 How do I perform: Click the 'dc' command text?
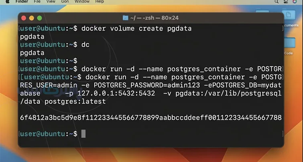(85, 45)
